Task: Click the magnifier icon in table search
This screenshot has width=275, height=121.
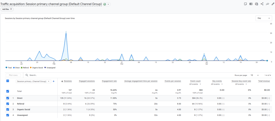Action: (x=27, y=75)
